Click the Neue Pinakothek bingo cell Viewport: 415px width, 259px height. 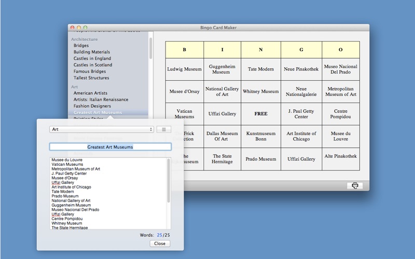(x=301, y=69)
